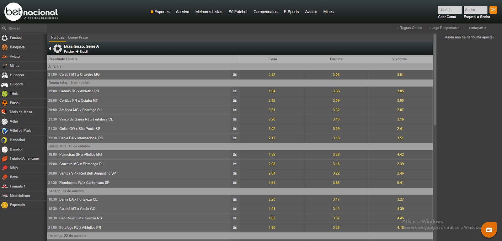502x241 pixels.
Task: Select the Basebol baseball icon
Action: coord(4,149)
